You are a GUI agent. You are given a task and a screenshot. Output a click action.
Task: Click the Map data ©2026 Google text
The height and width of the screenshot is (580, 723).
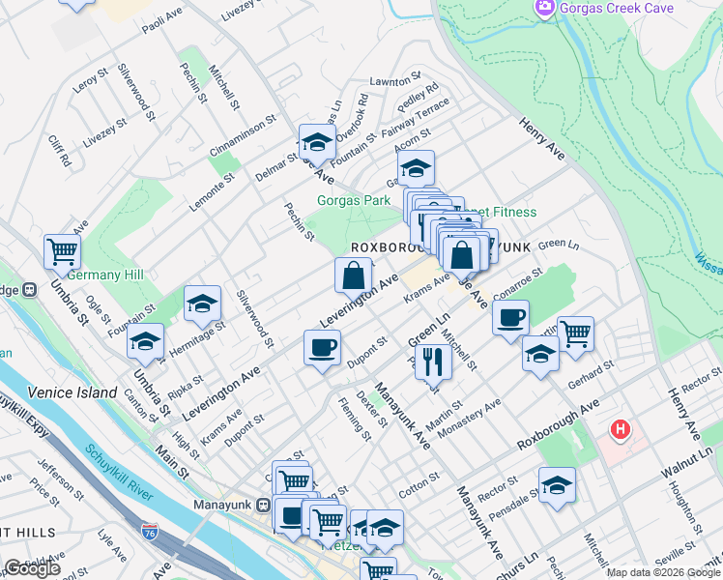tap(664, 573)
